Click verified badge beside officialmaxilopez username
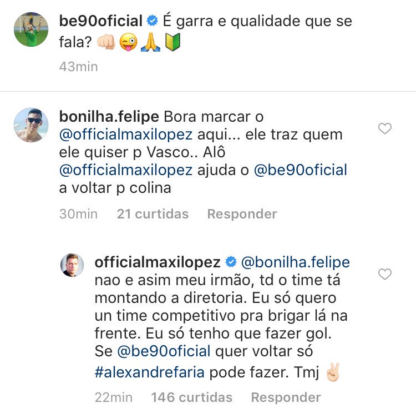 tap(230, 262)
